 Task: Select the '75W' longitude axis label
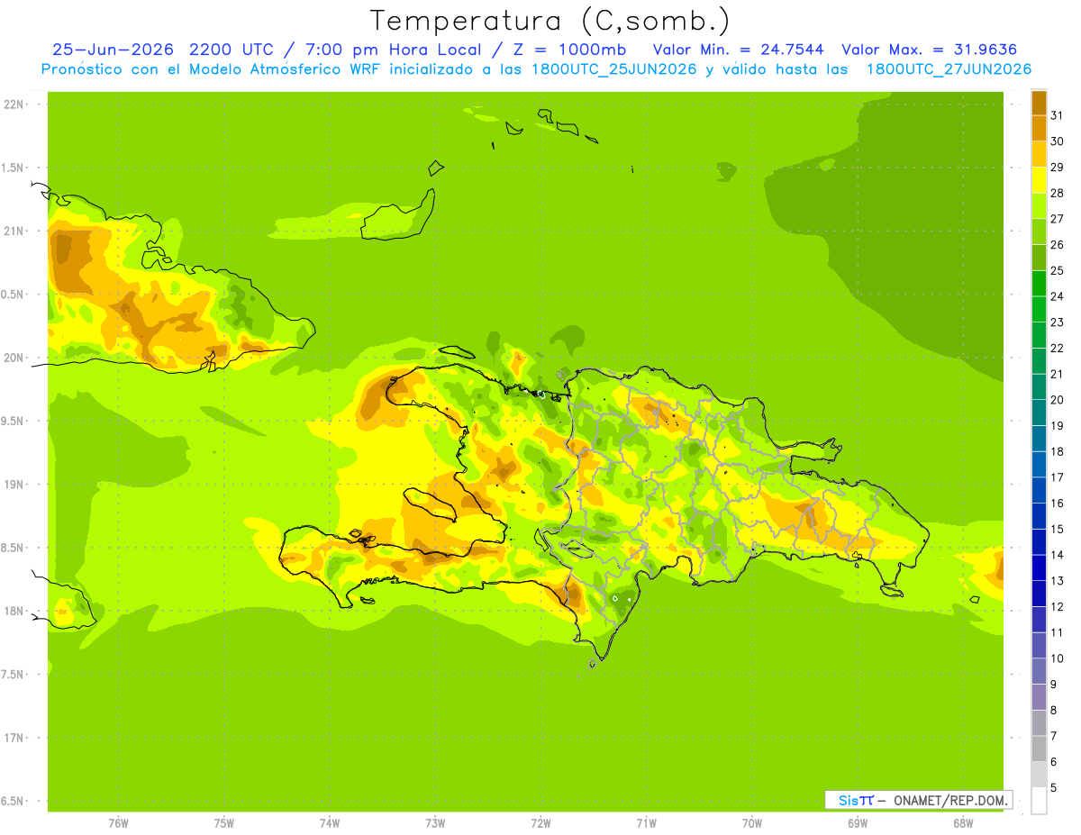pos(224,823)
